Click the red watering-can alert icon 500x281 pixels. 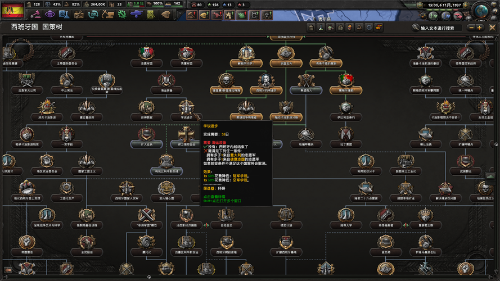click(217, 15)
